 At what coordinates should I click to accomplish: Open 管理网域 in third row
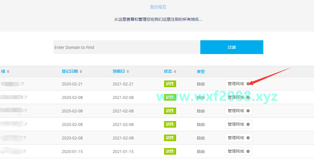[239, 111]
